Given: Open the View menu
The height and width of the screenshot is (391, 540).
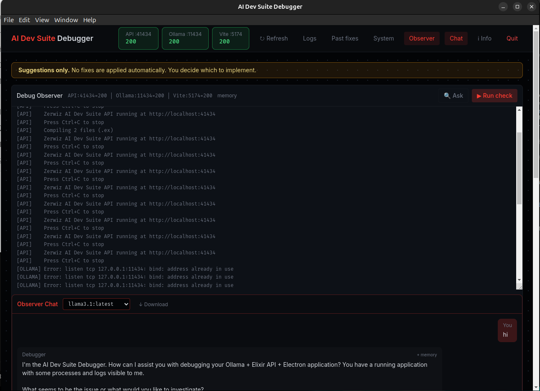Looking at the screenshot, I should pyautogui.click(x=42, y=20).
